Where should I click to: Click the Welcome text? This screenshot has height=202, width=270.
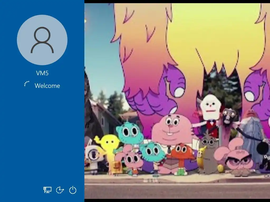tap(47, 86)
